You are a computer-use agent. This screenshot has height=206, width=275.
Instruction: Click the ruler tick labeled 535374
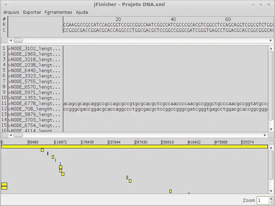(247, 142)
